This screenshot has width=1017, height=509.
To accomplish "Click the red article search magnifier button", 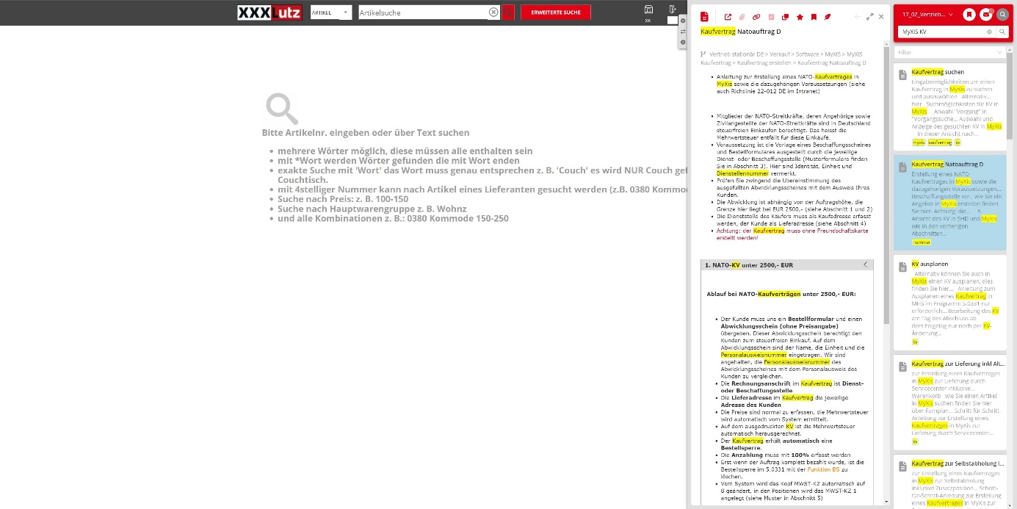I will tap(508, 12).
